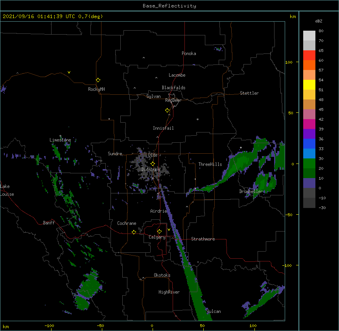The width and height of the screenshot is (339, 331).
Task: Click the white asterisk east of Innisfail
Action: [x=197, y=119]
